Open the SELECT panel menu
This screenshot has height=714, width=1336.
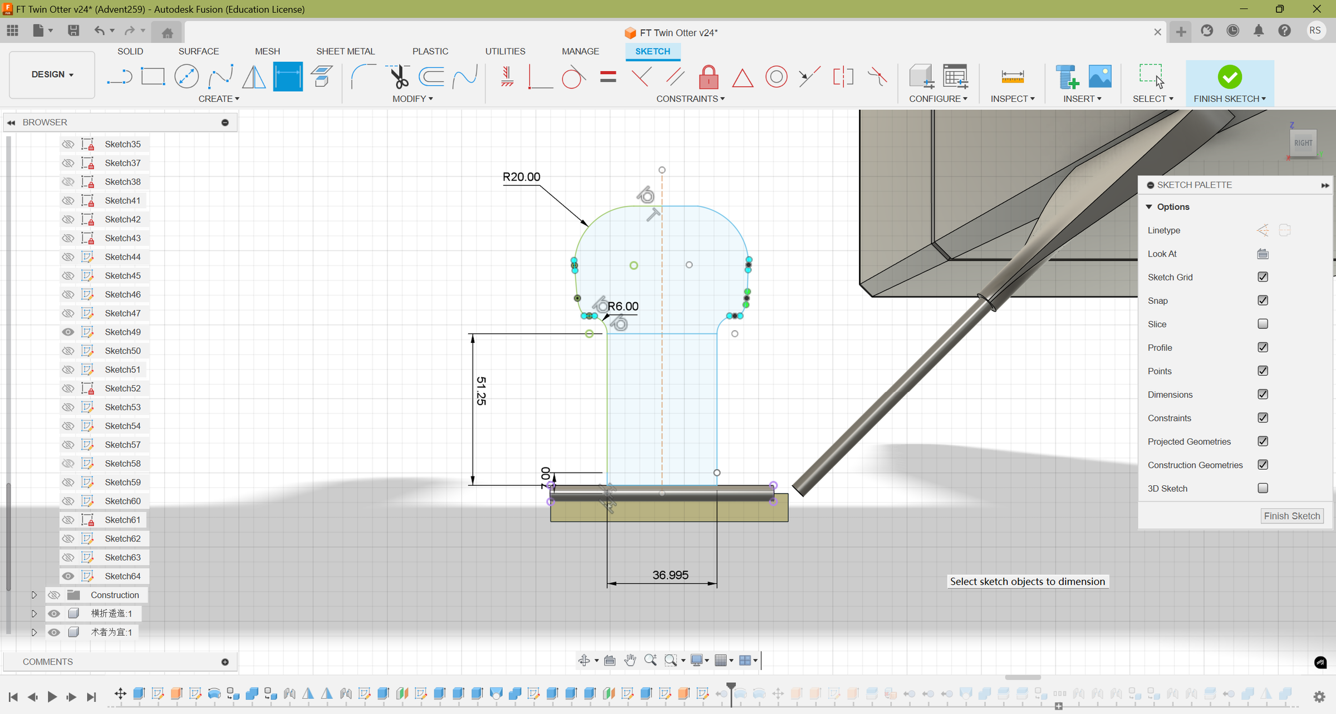1153,99
